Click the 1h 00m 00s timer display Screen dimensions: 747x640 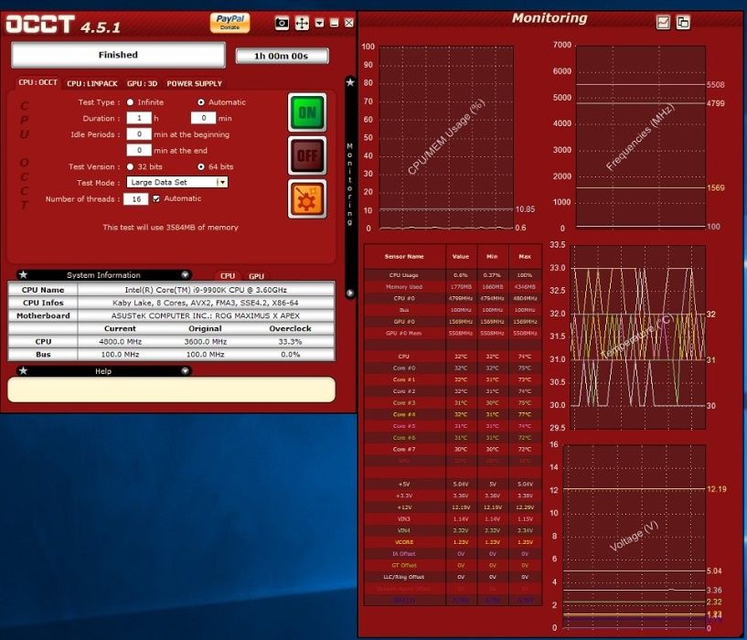282,56
